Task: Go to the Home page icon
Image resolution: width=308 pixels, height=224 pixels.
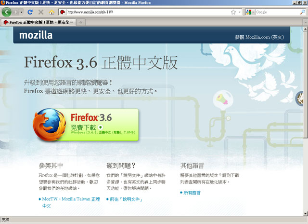Action: [x=51, y=12]
